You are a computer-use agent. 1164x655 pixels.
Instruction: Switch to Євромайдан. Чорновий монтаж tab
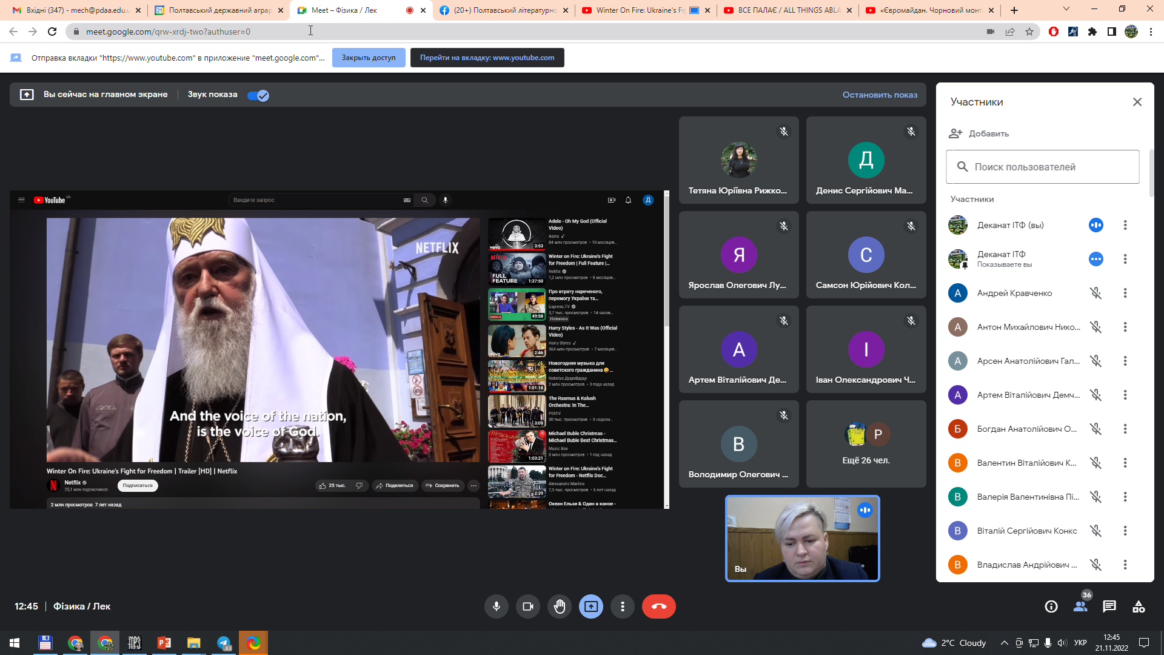pos(930,10)
